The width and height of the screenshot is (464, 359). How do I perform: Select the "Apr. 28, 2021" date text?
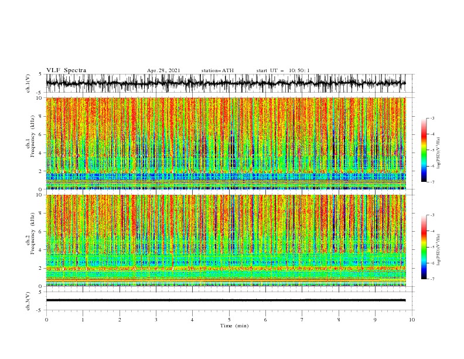coord(163,70)
